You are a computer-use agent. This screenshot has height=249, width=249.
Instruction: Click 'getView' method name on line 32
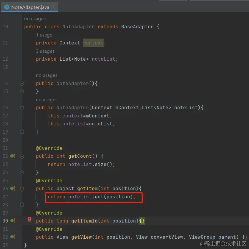82,237
